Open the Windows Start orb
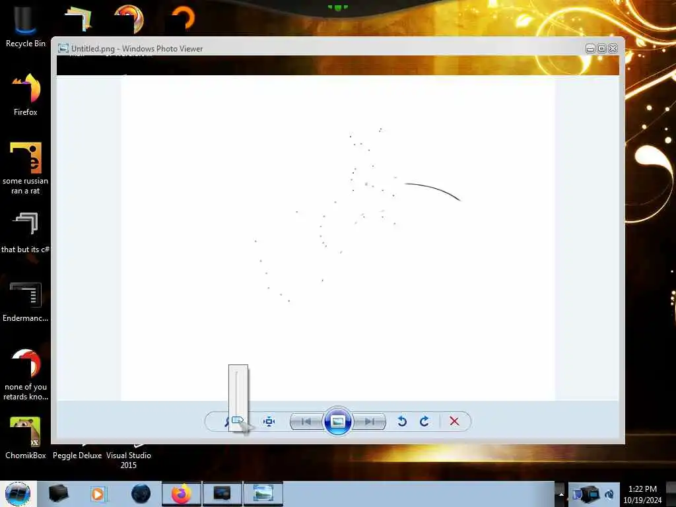Screen dimensions: 676x507 pos(18,494)
